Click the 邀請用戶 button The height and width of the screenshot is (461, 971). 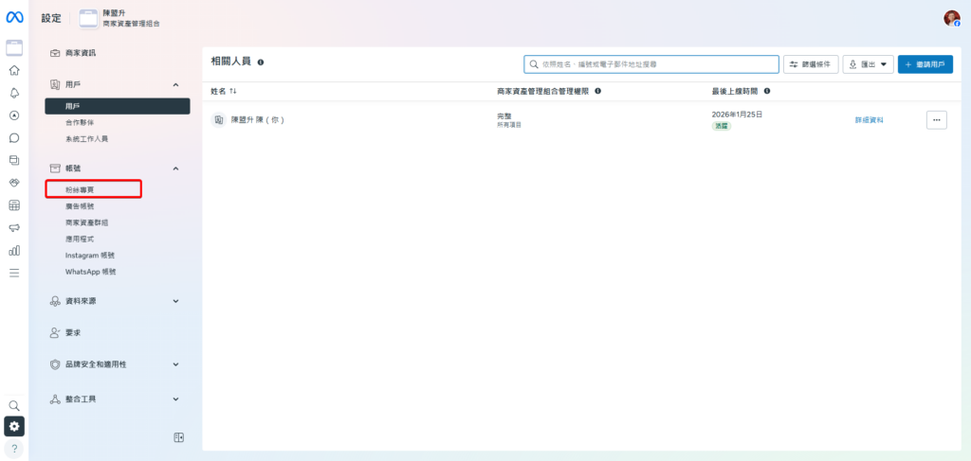point(925,64)
